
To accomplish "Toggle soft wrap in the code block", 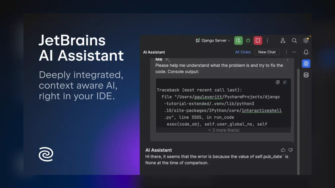I will pos(285,82).
